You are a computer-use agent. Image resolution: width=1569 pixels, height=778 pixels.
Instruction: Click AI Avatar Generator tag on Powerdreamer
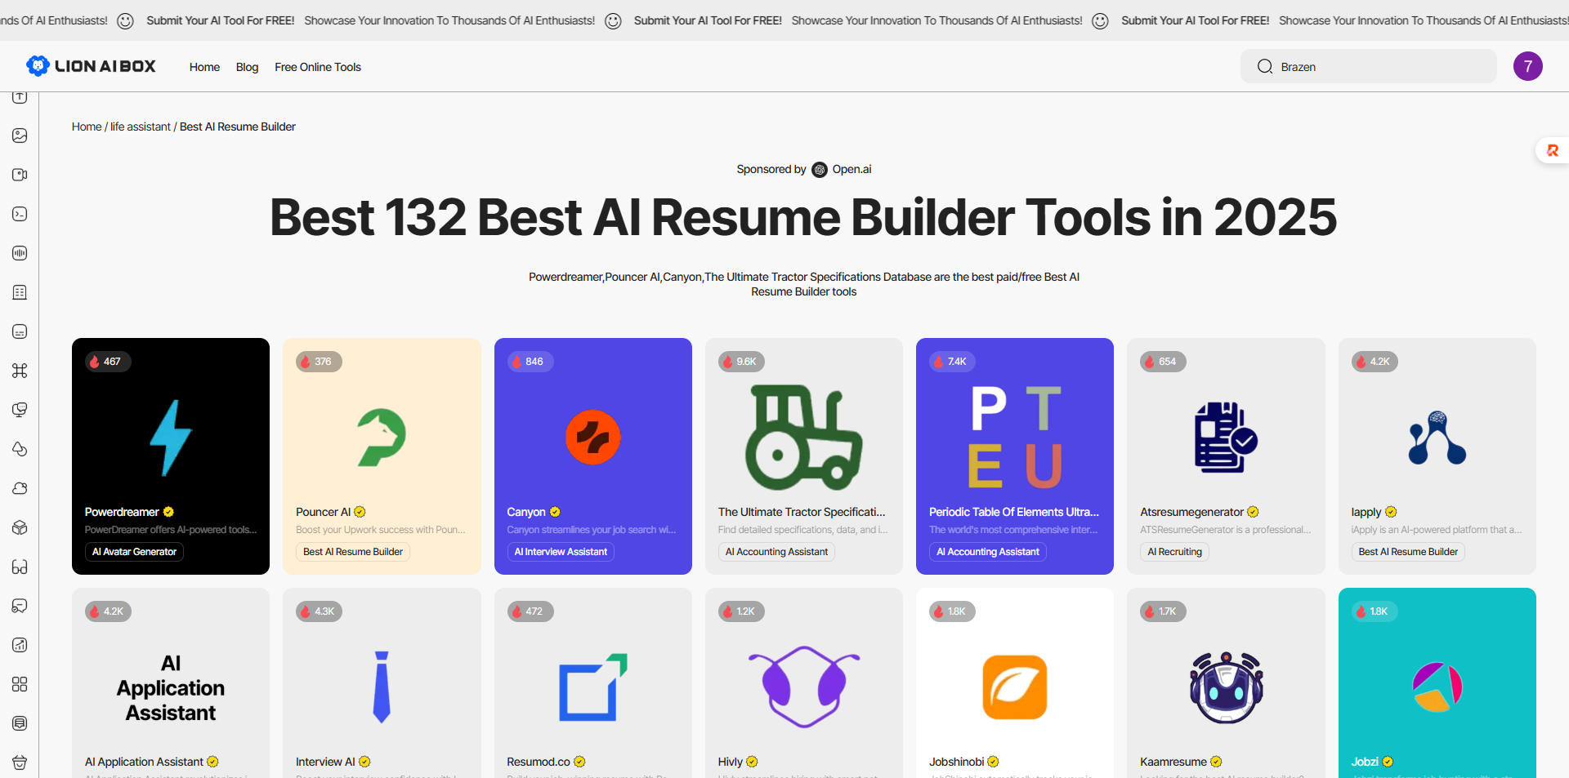(x=134, y=552)
